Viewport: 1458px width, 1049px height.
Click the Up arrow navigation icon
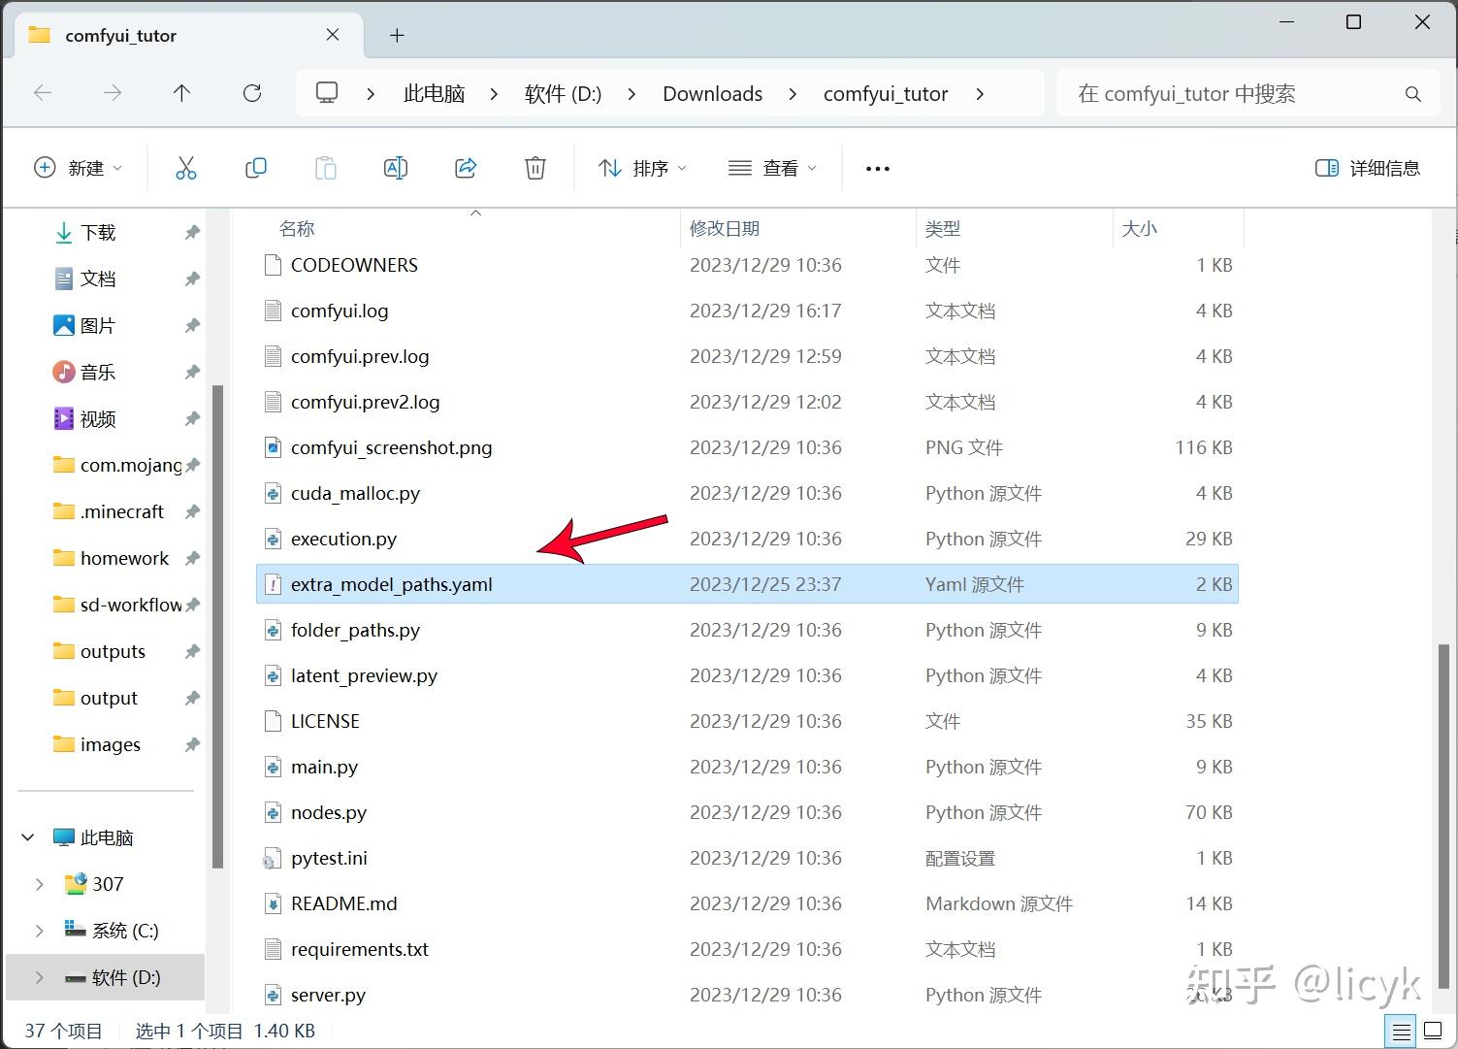(x=181, y=92)
